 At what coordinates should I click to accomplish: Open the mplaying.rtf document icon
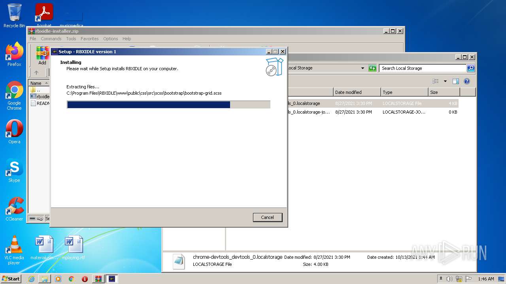coord(74,248)
